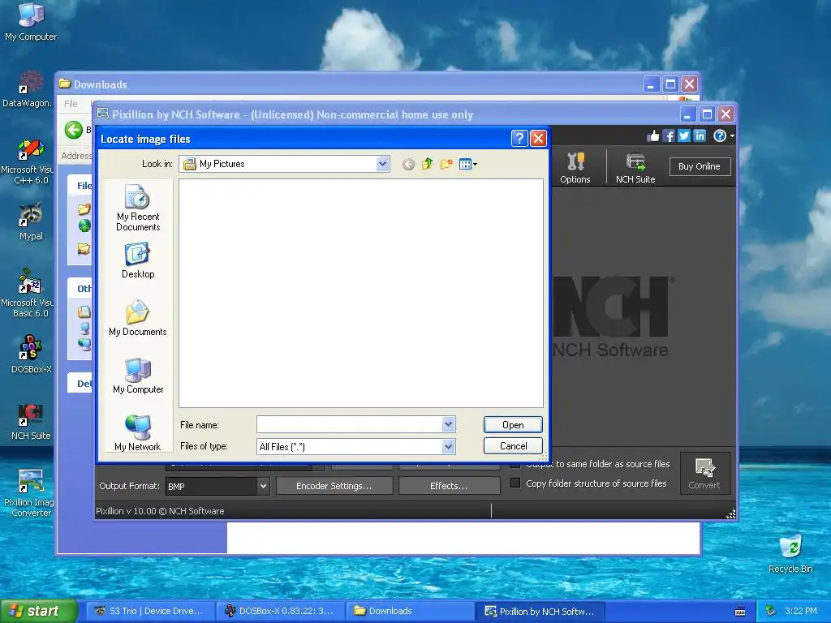Enable Copy folder structure of source files
The image size is (831, 623).
pyautogui.click(x=515, y=483)
